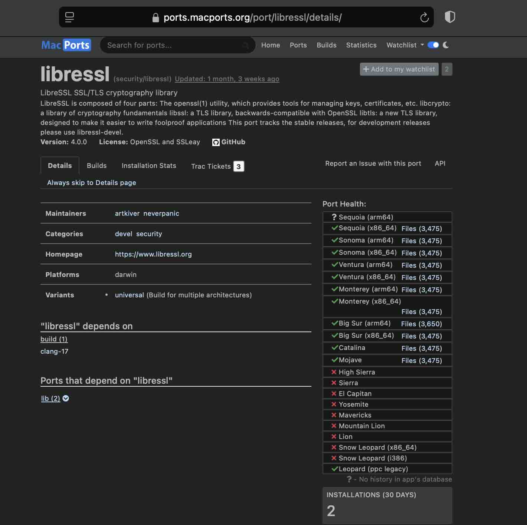Viewport: 527px width, 525px height.
Task: Open the privacy shield icon
Action: click(450, 17)
